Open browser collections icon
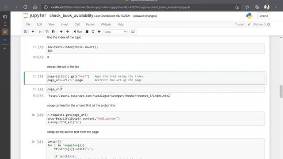The height and width of the screenshot is (159, 283). pos(257,7)
